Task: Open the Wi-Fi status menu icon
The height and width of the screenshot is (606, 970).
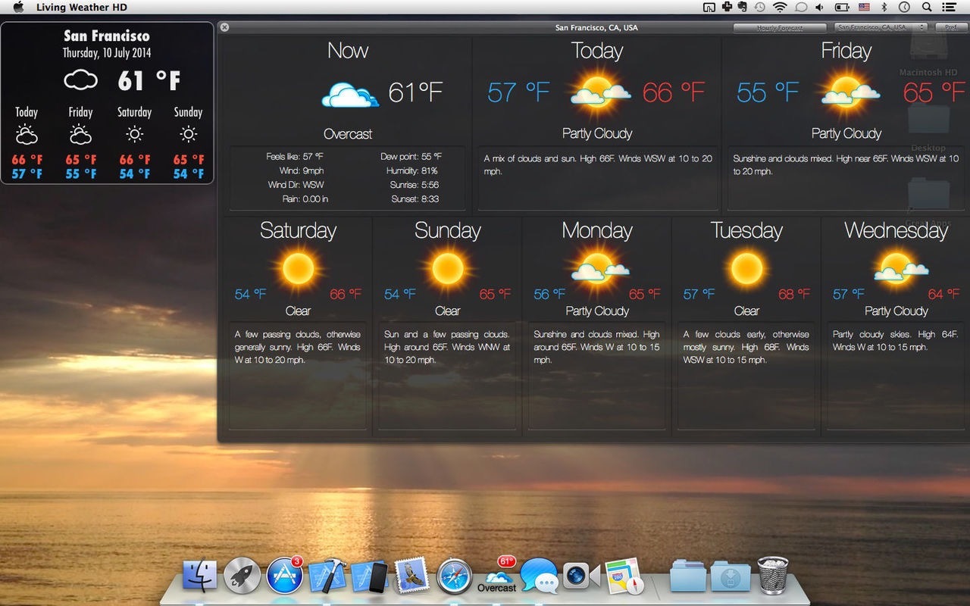Action: [781, 7]
